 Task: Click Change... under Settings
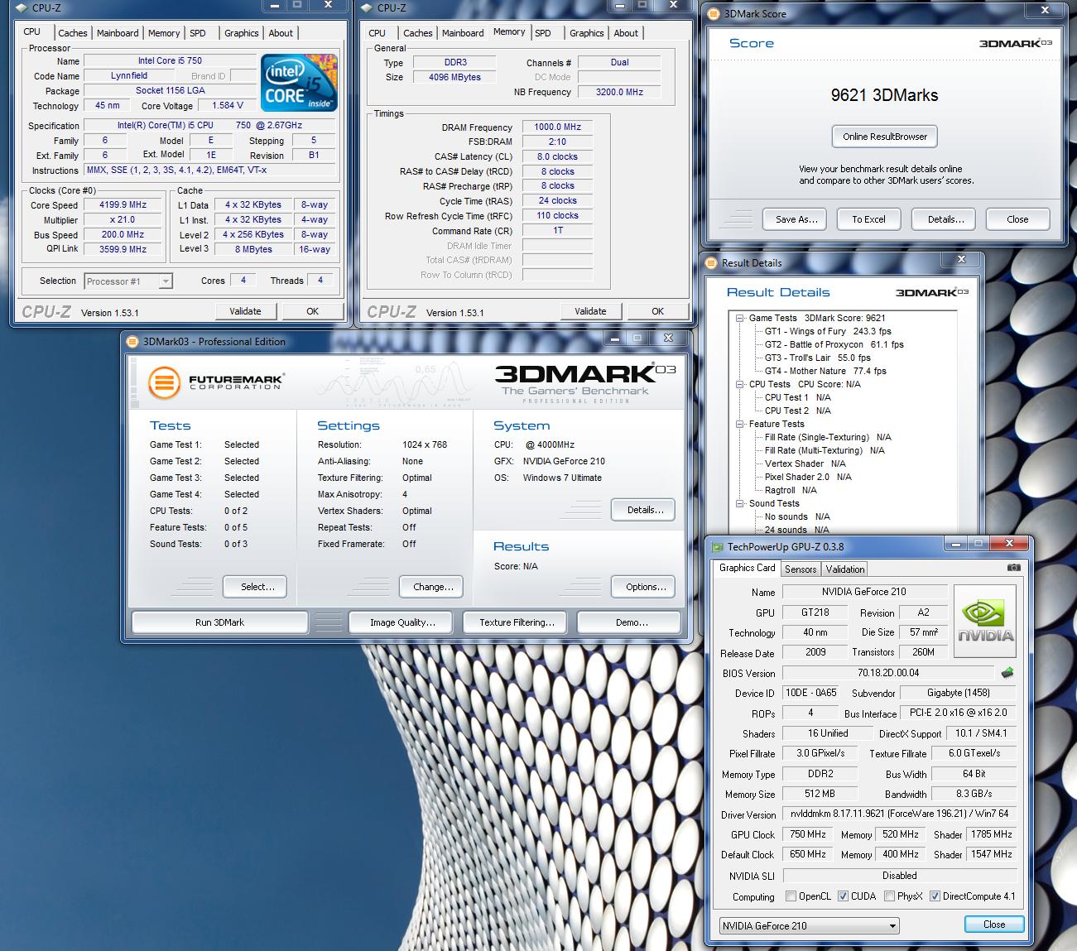[x=433, y=587]
